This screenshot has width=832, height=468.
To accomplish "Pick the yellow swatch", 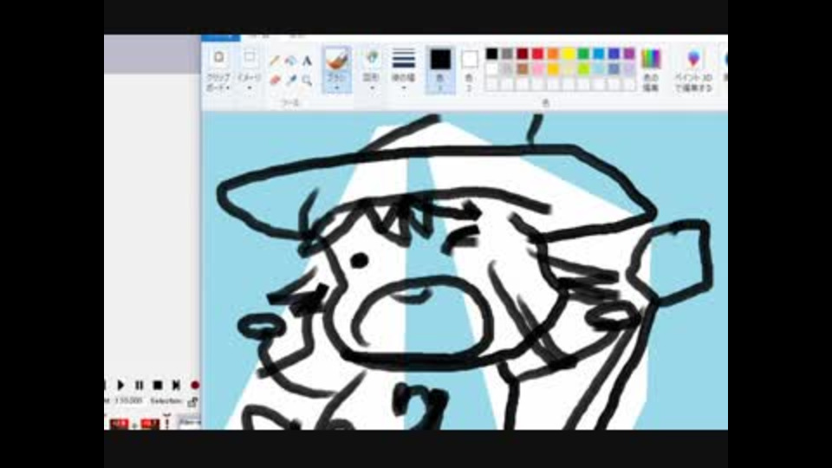I will (569, 54).
